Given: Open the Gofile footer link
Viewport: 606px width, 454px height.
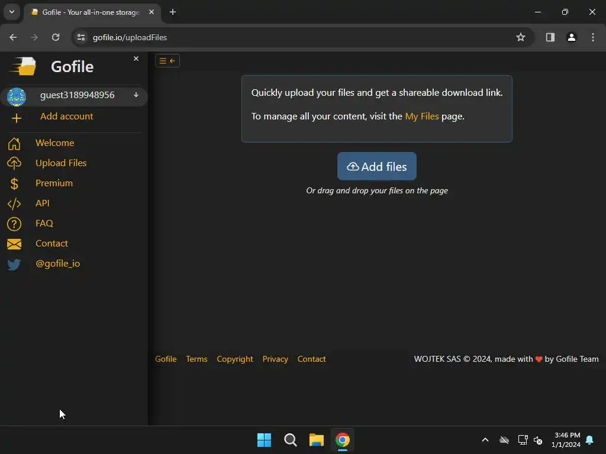Looking at the screenshot, I should [166, 359].
